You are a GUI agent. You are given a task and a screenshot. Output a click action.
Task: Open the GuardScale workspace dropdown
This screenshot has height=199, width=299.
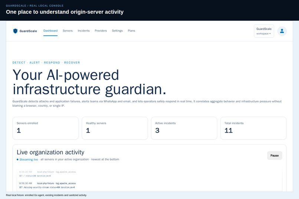tap(264, 31)
